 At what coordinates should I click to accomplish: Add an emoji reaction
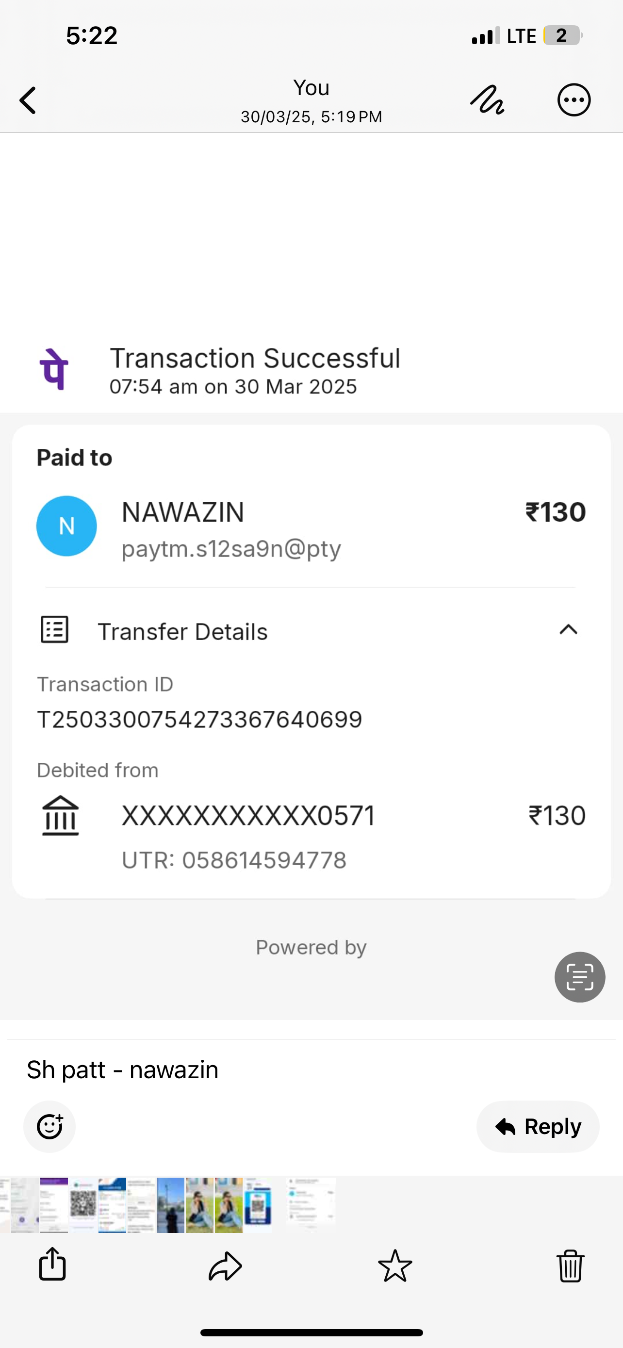pyautogui.click(x=49, y=1126)
